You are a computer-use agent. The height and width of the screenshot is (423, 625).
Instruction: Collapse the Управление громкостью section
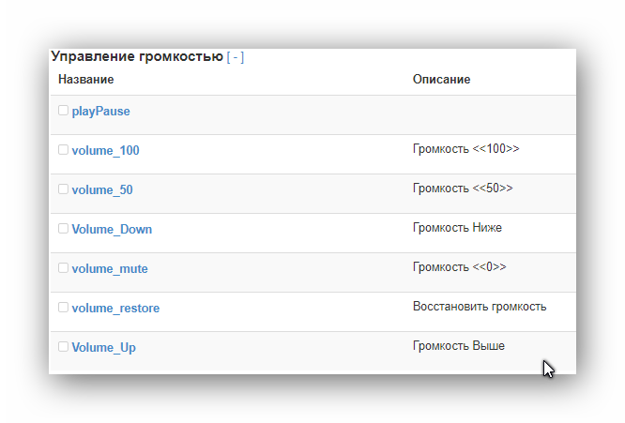[236, 57]
